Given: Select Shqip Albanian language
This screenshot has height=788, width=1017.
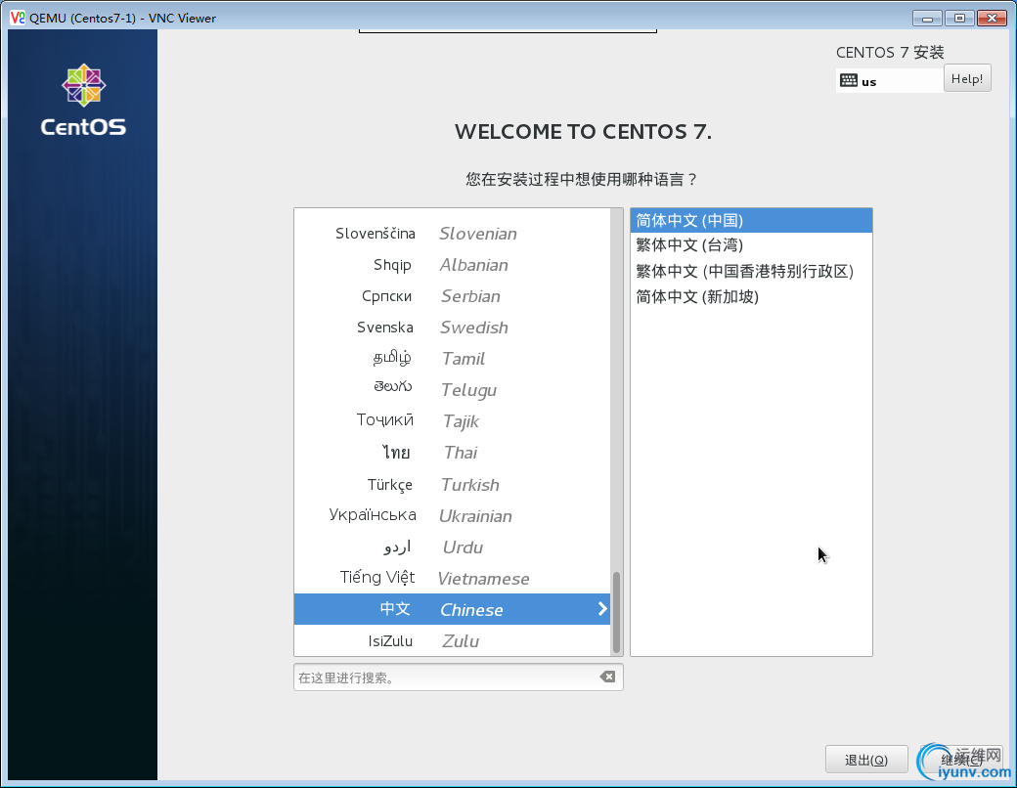Looking at the screenshot, I should [x=452, y=265].
